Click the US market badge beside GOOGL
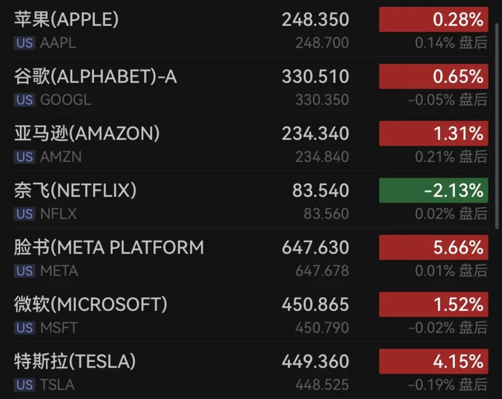 [24, 100]
